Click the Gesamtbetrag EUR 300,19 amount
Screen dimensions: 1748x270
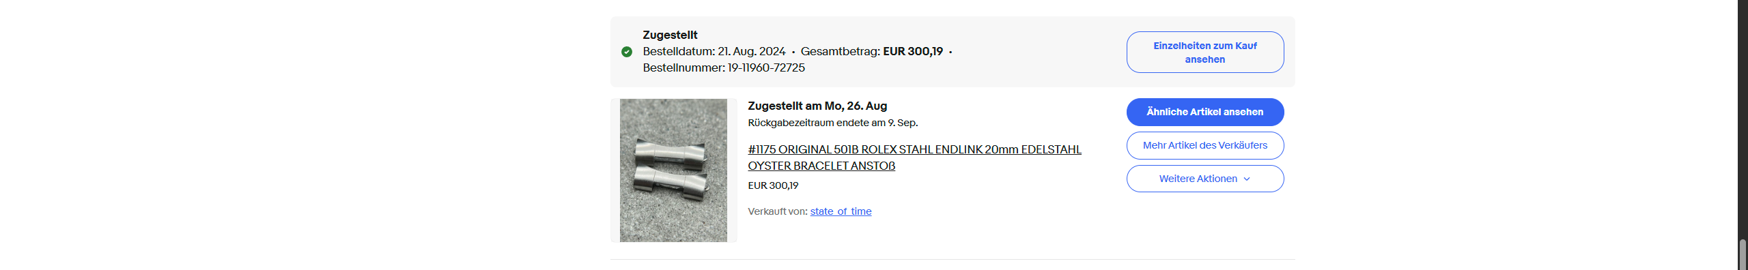click(x=913, y=51)
